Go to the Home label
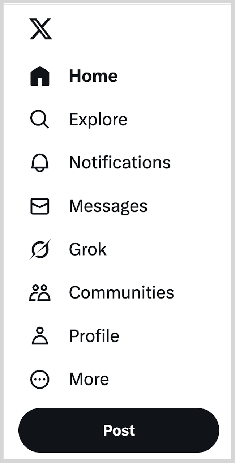Image resolution: width=235 pixels, height=463 pixels. (x=93, y=76)
